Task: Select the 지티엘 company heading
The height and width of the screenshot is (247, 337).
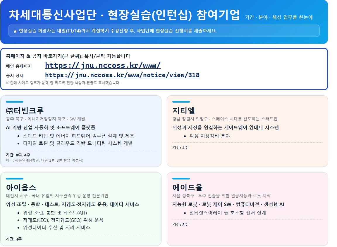Action: 184,111
